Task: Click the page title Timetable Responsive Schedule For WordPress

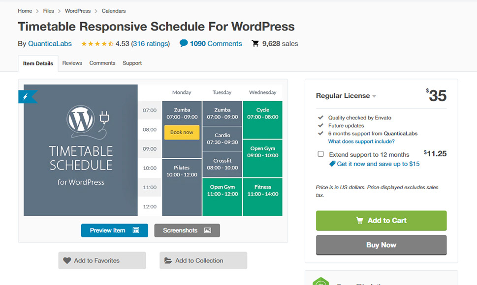Action: click(x=156, y=27)
